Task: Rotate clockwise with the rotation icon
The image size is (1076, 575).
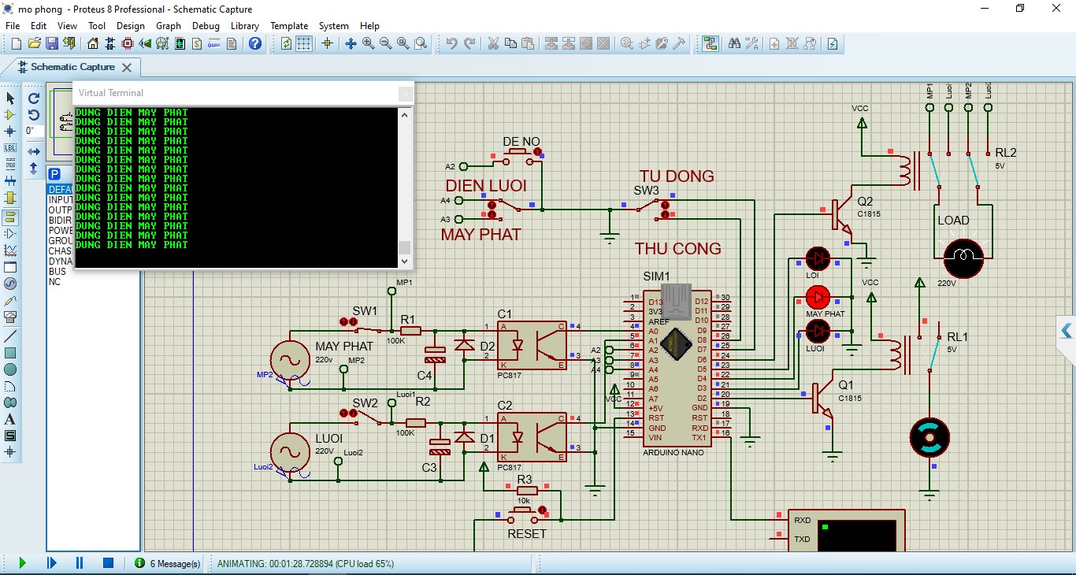Action: coord(34,98)
